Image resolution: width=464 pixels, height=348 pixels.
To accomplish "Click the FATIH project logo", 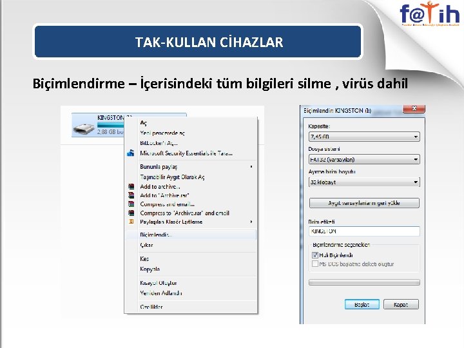I will tap(429, 14).
